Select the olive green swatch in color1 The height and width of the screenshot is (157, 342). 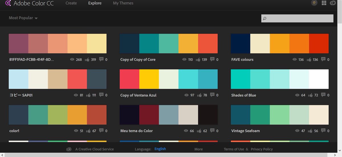click(x=58, y=115)
